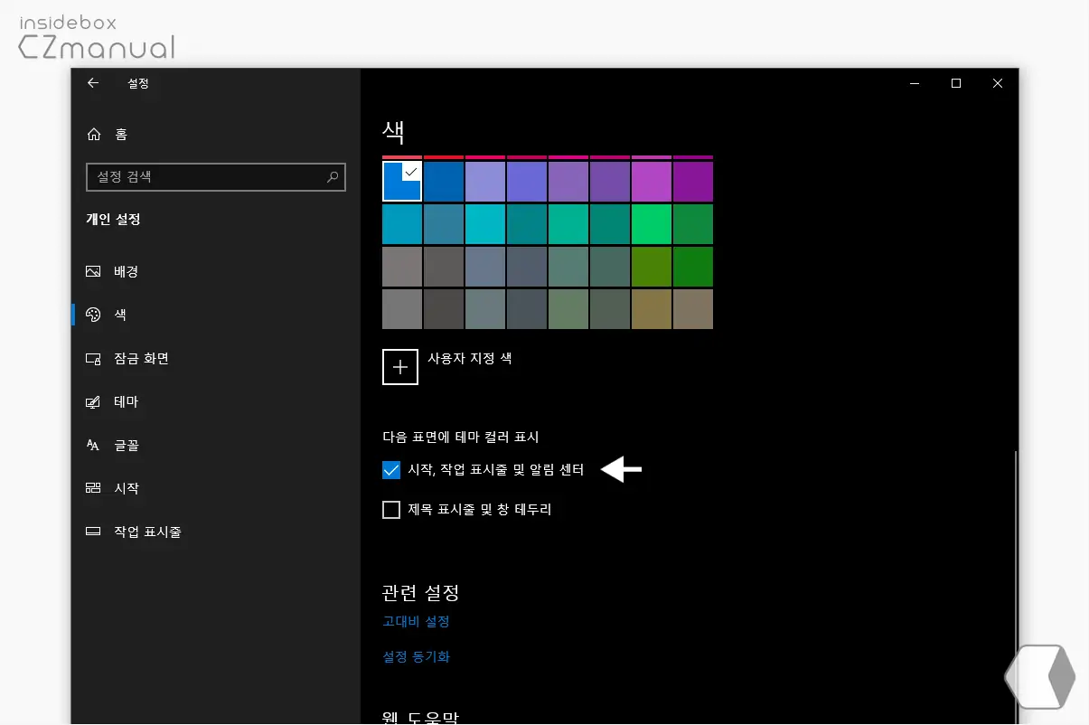Image resolution: width=1089 pixels, height=725 pixels.
Task: Select the bright green swatch in second row
Action: pyautogui.click(x=652, y=224)
